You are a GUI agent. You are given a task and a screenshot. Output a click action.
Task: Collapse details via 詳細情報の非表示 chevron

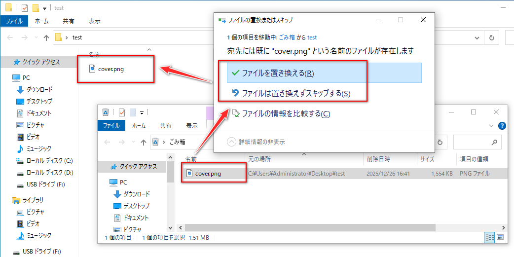(231, 142)
